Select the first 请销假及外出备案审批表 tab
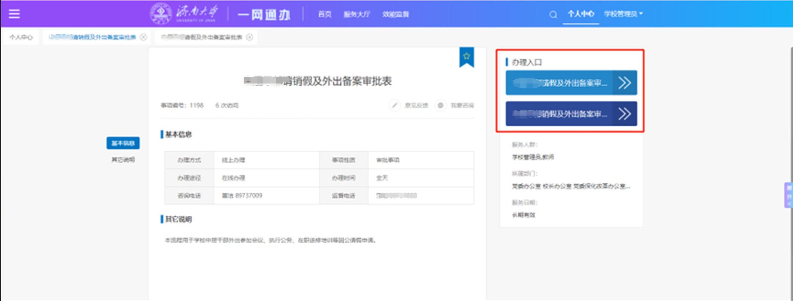The image size is (793, 301). (92, 37)
